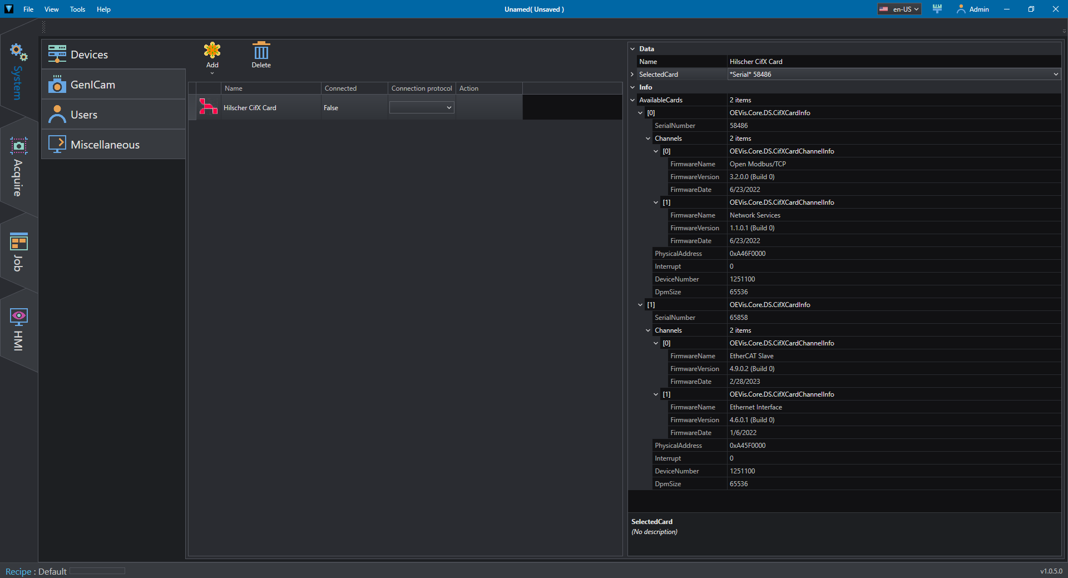Open the Connection protocol dropdown

click(422, 108)
